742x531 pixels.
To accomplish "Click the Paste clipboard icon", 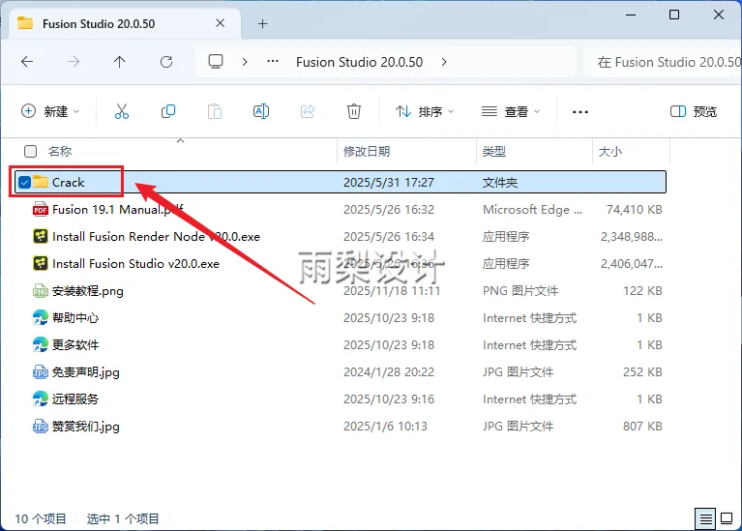I will [x=215, y=111].
